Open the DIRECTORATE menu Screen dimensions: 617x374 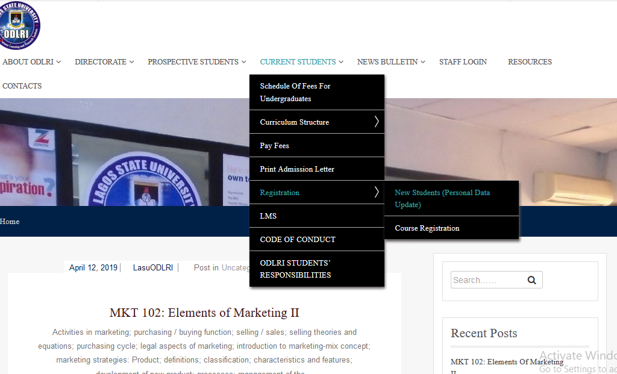point(101,62)
